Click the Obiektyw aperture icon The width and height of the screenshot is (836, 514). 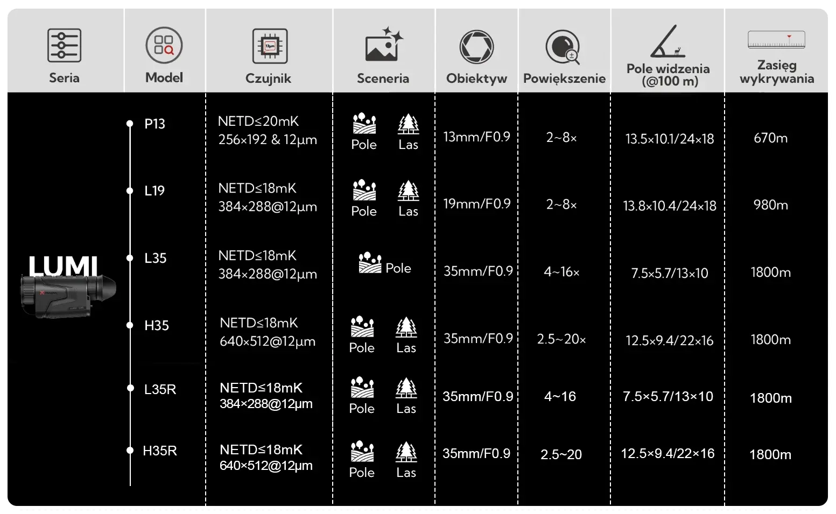click(x=476, y=47)
